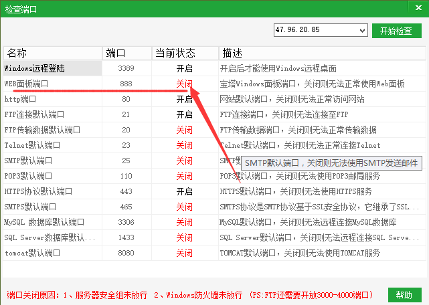The width and height of the screenshot is (429, 305).
Task: Click the 描述 column header
Action: coord(323,53)
